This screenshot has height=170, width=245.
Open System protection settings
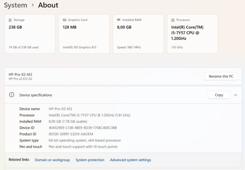(x=90, y=160)
